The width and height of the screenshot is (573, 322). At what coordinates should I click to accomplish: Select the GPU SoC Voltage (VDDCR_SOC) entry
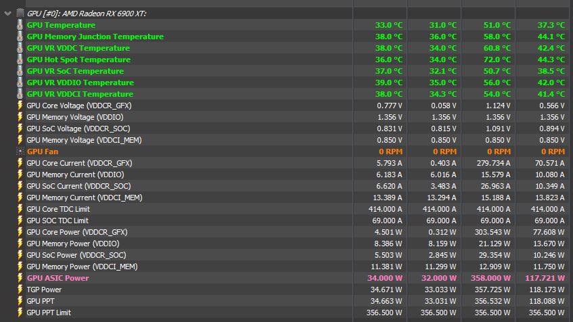(78, 129)
